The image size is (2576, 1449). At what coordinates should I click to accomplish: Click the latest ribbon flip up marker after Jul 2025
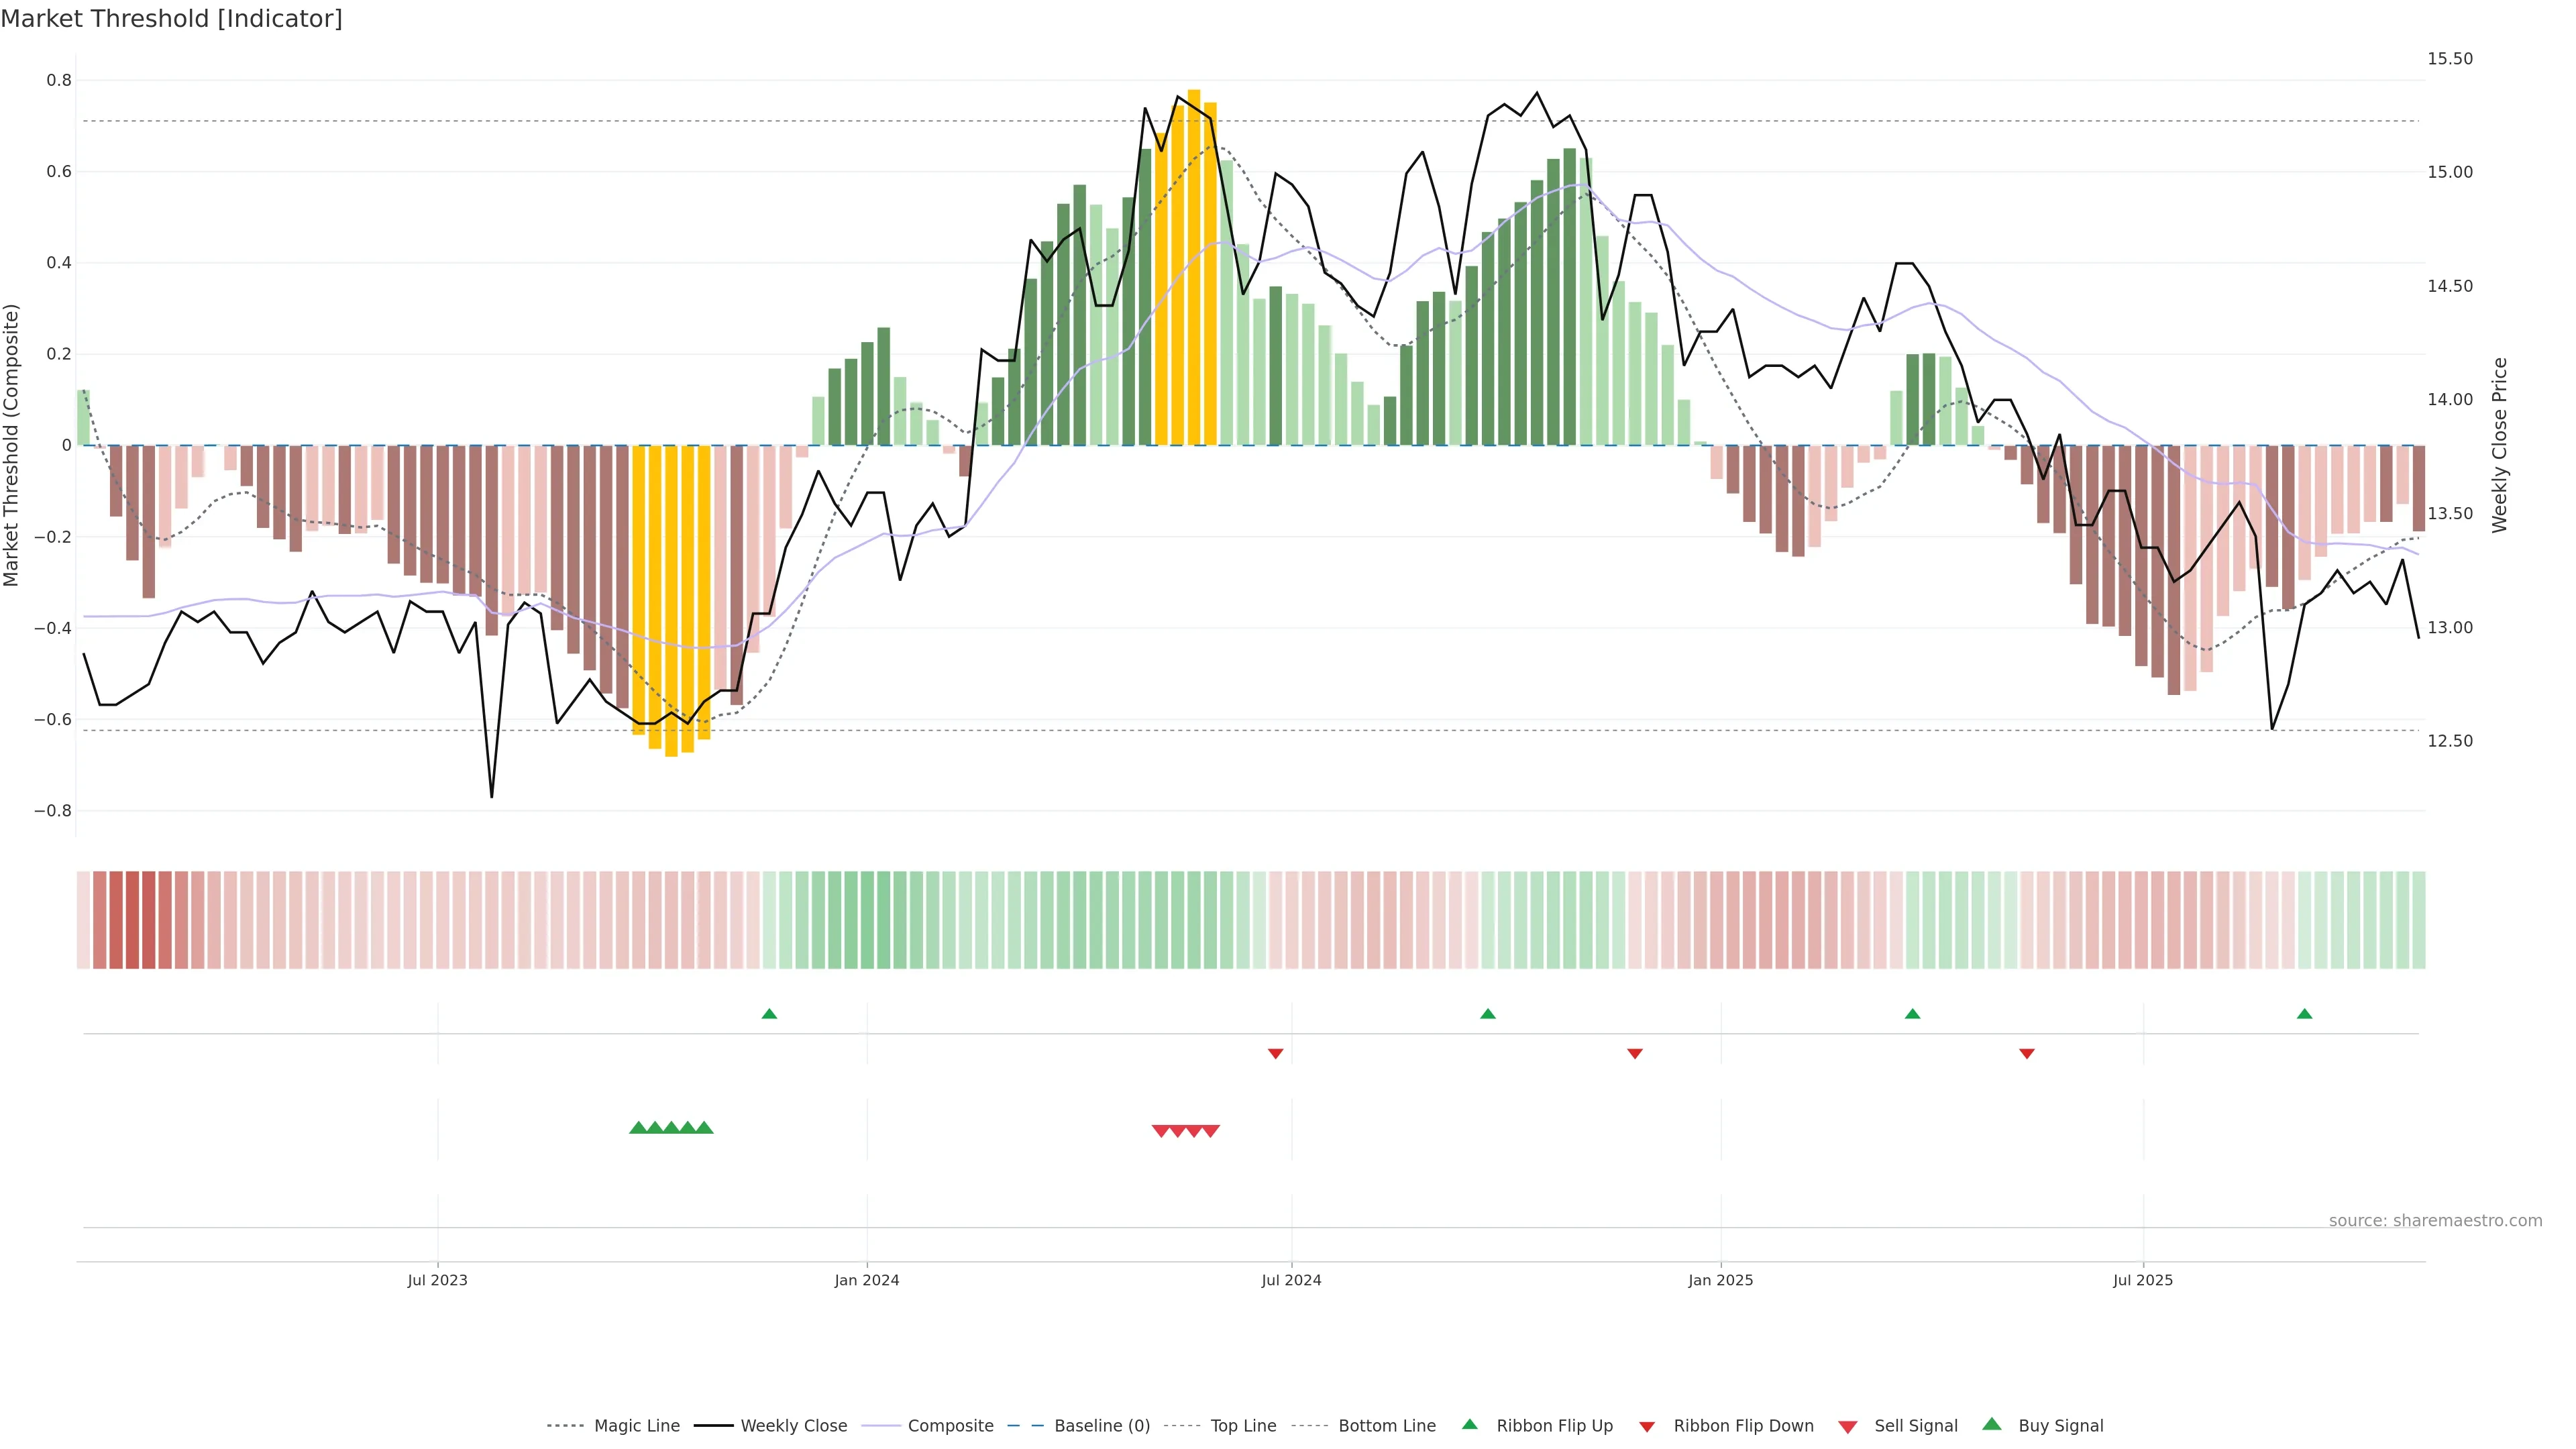click(x=2304, y=1014)
